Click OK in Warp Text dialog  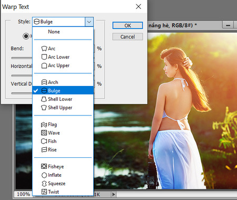pyautogui.click(x=127, y=25)
